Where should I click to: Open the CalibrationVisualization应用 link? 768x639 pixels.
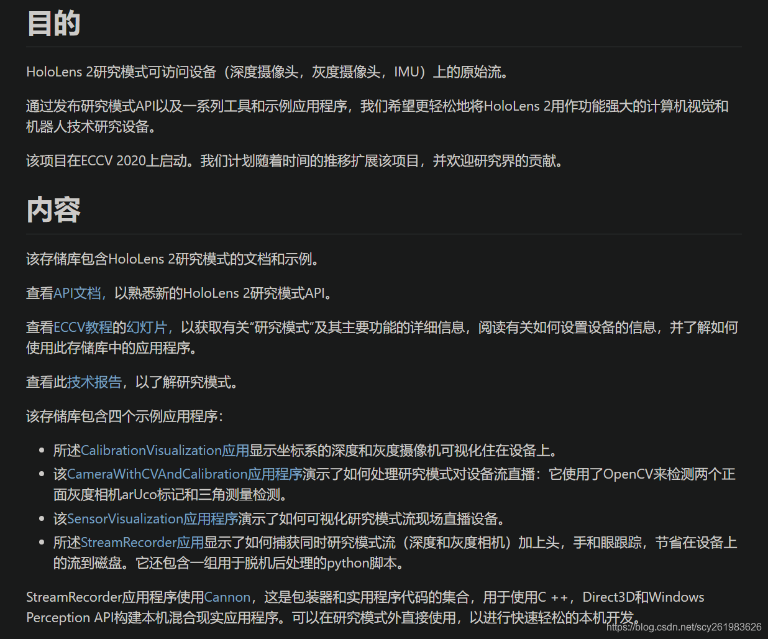point(165,450)
